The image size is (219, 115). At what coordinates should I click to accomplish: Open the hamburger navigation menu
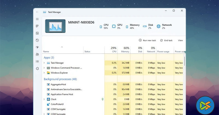click(37, 19)
